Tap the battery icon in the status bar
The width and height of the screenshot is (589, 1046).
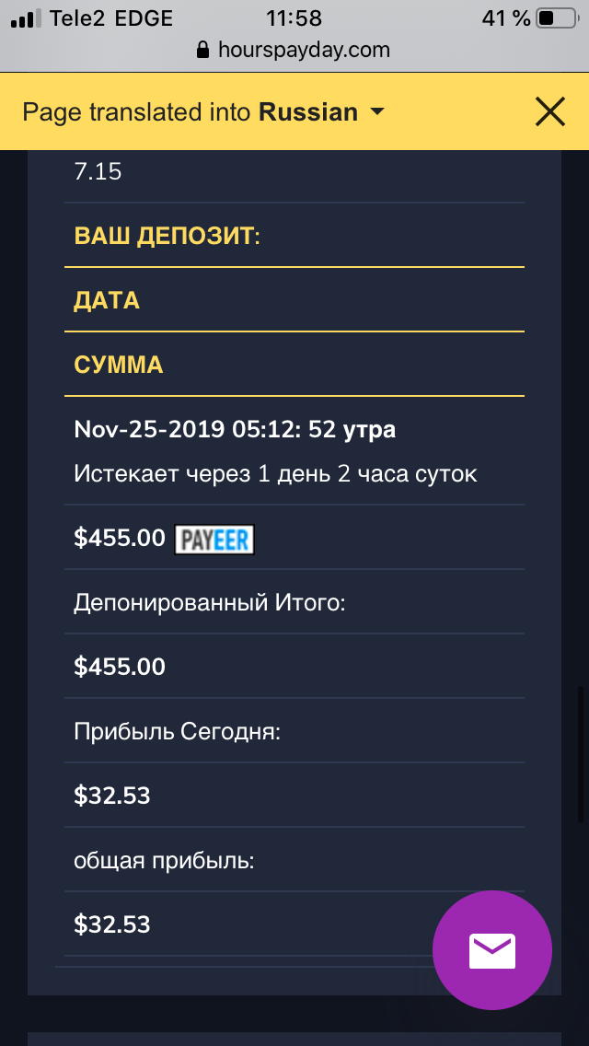[557, 18]
